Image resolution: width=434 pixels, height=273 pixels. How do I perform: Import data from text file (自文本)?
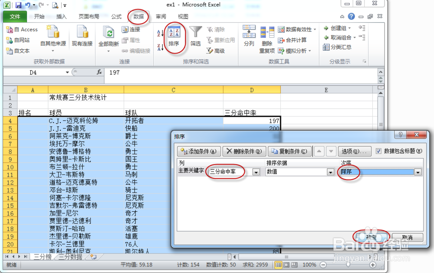(18, 51)
